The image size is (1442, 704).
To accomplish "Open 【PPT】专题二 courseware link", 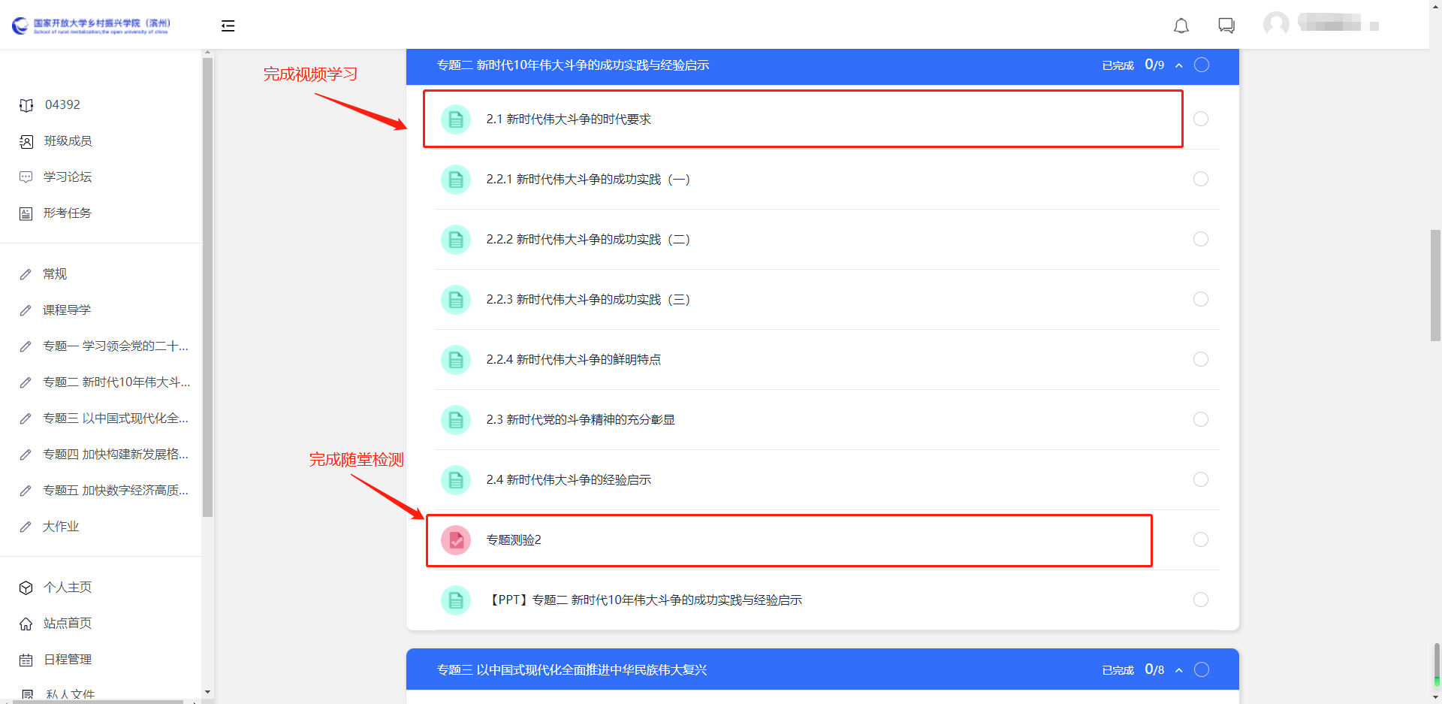I will click(644, 600).
